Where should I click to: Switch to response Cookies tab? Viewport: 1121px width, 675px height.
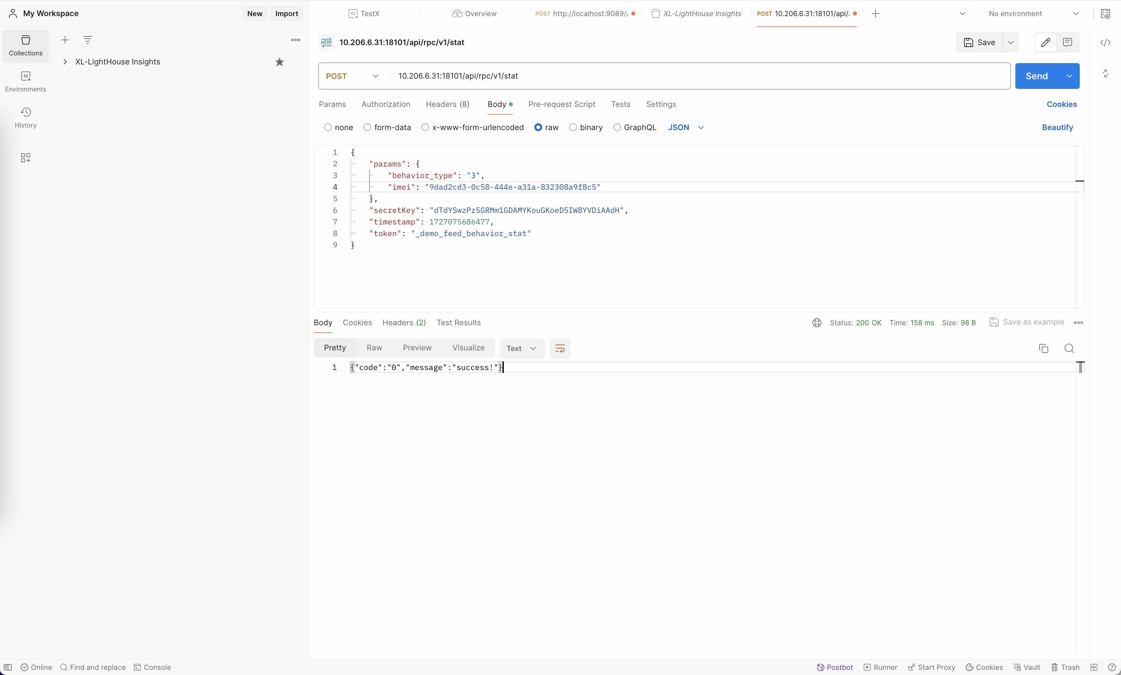click(x=357, y=322)
